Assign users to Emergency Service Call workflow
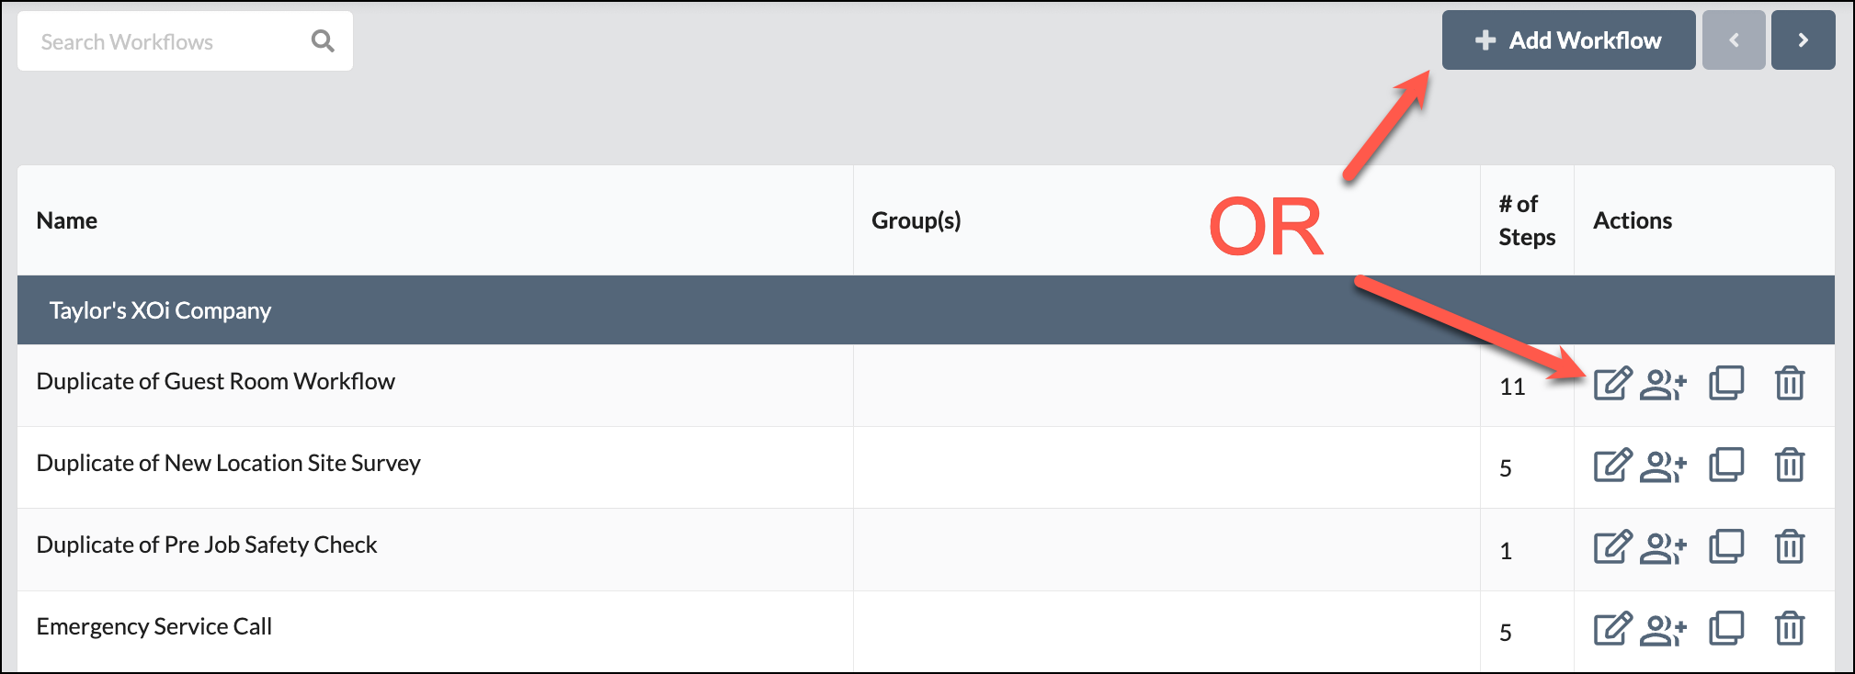1855x674 pixels. click(1664, 629)
